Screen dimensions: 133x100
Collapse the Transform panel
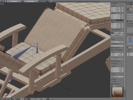[112, 3]
